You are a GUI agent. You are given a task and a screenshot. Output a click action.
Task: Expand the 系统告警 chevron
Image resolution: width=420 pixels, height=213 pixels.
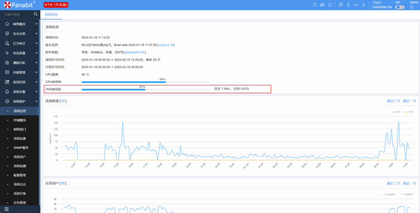[x=37, y=92]
